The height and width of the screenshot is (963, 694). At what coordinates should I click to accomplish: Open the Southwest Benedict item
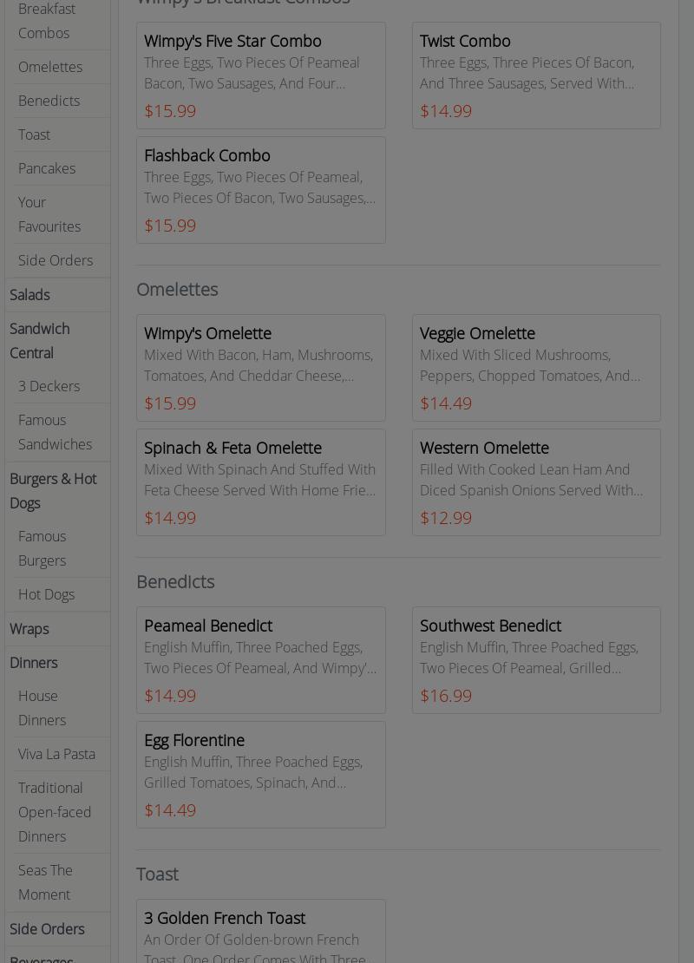[x=536, y=660]
